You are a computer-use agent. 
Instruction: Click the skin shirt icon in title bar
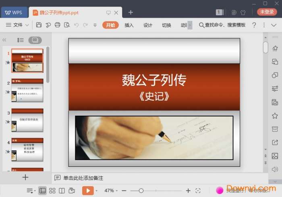pos(243,12)
